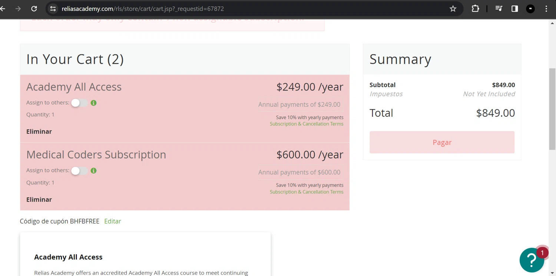Click the 'Annual payments of $249.00' text
Screen dimensions: 556x276
(x=299, y=104)
